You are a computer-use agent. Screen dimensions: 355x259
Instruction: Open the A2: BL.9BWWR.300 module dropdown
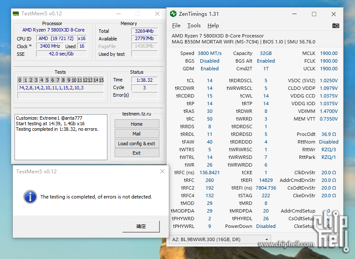[x=220, y=239]
